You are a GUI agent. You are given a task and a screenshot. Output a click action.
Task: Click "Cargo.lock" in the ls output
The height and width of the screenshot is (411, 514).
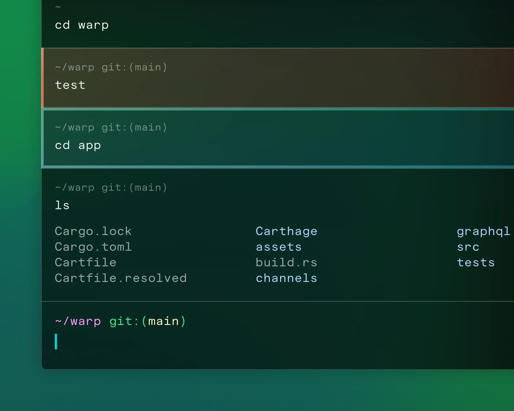coord(93,231)
